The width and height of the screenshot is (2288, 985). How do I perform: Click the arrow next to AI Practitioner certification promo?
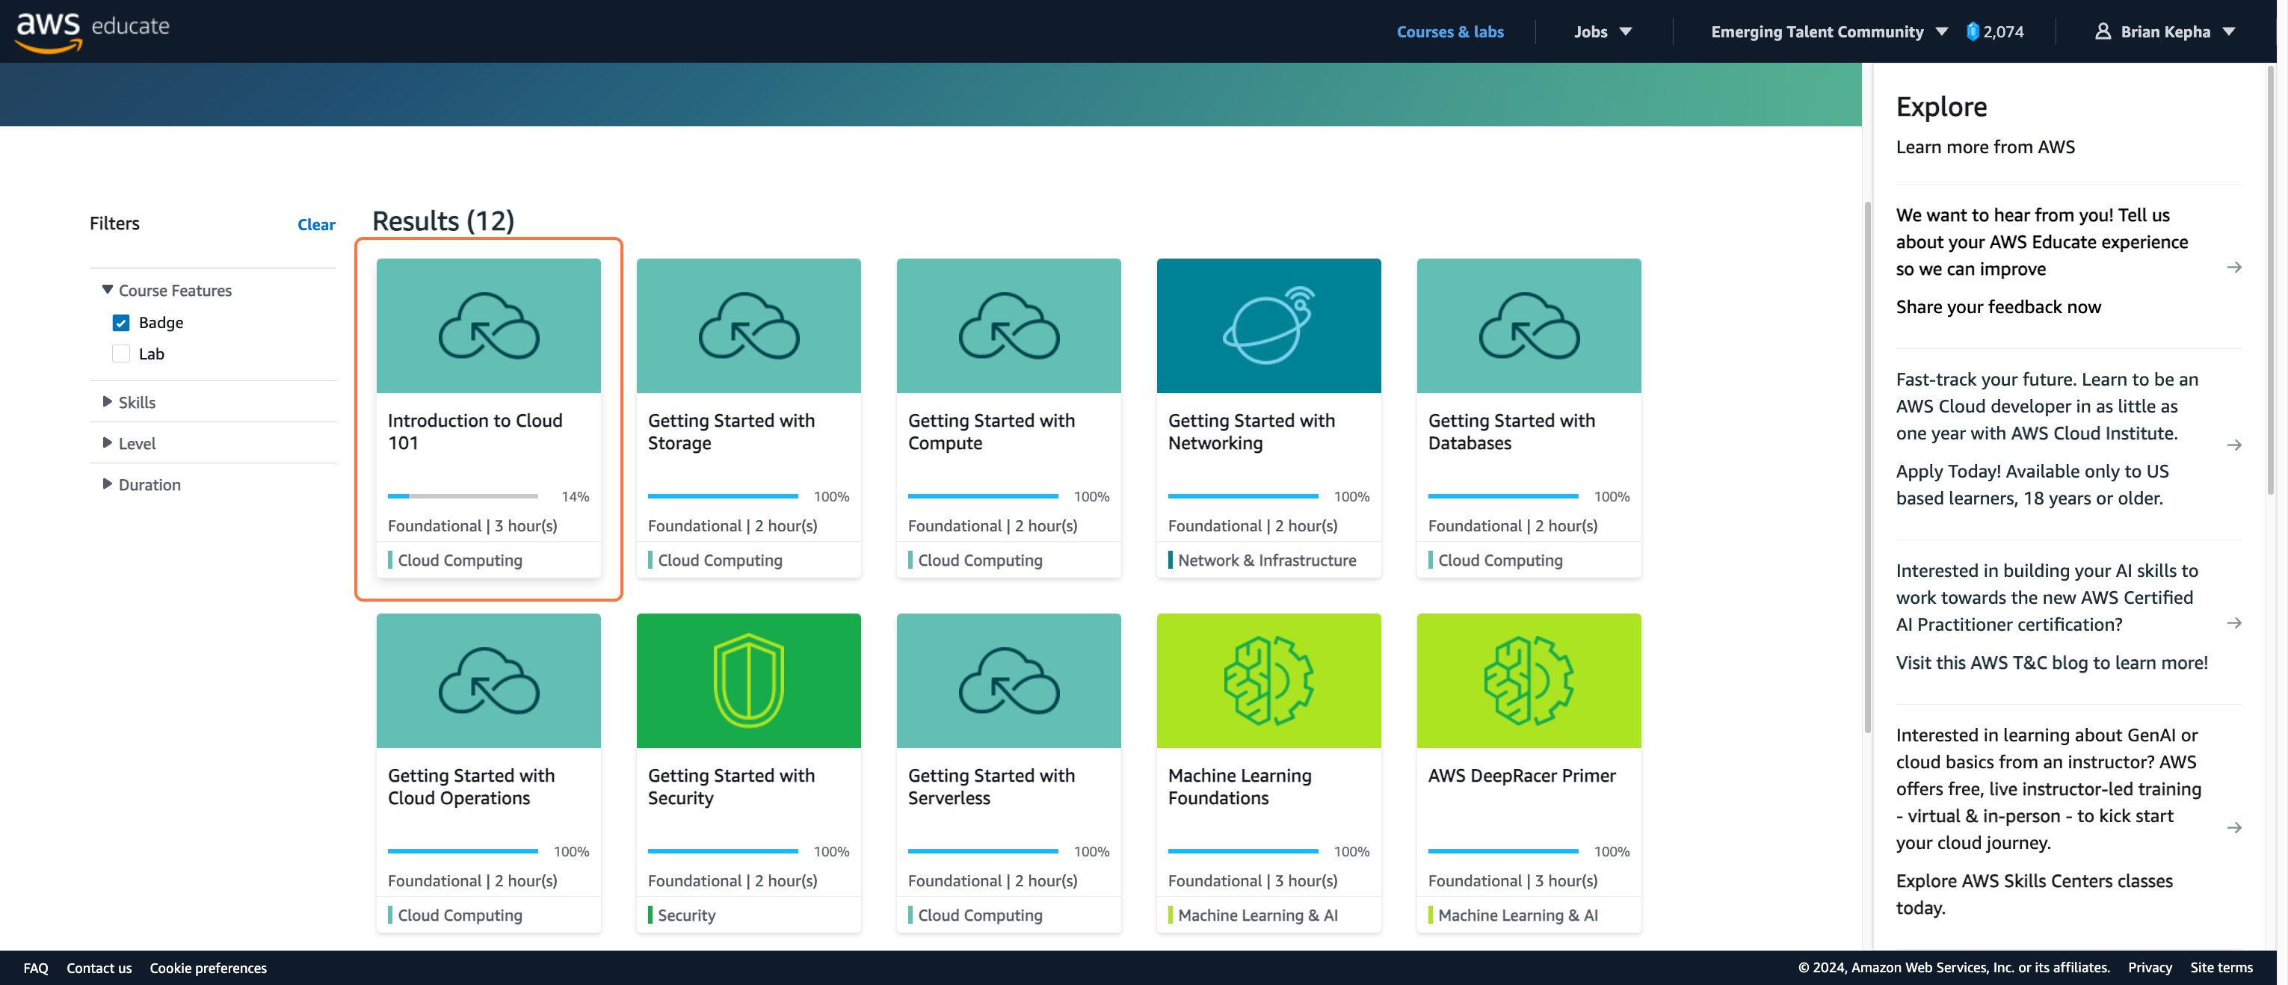tap(2235, 623)
